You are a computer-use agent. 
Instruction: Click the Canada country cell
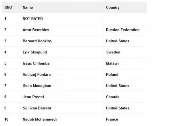pos(113,97)
